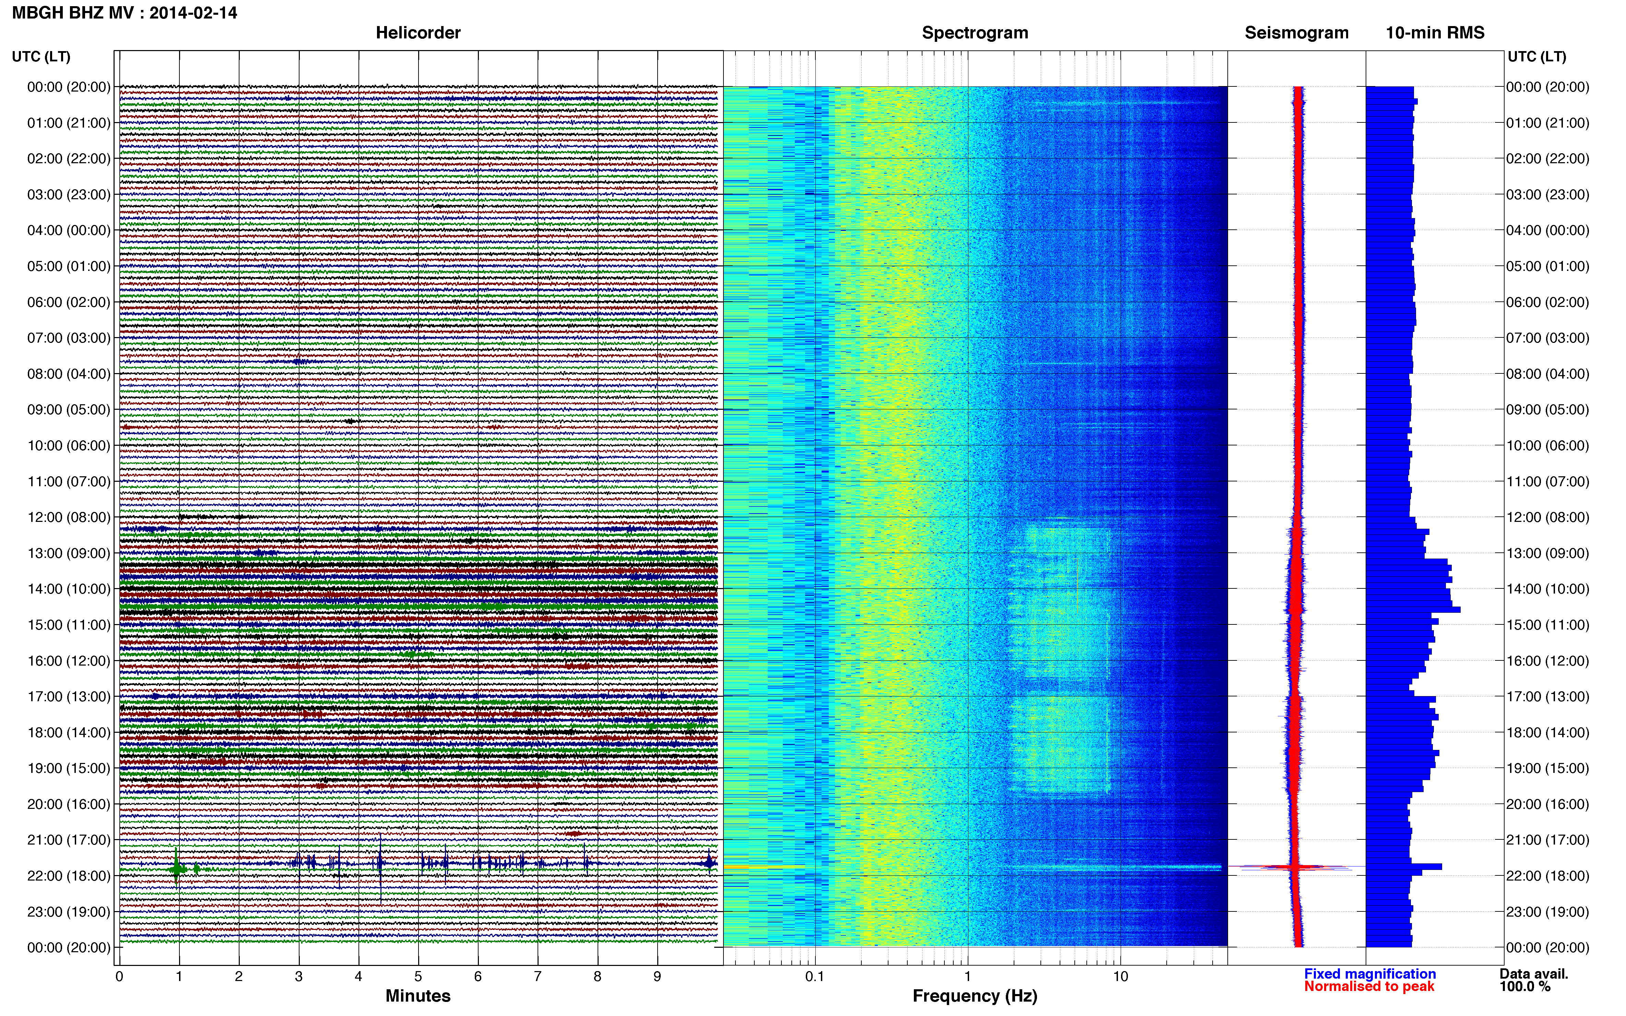
Task: Click the '1' frequency tick label
Action: pyautogui.click(x=967, y=976)
